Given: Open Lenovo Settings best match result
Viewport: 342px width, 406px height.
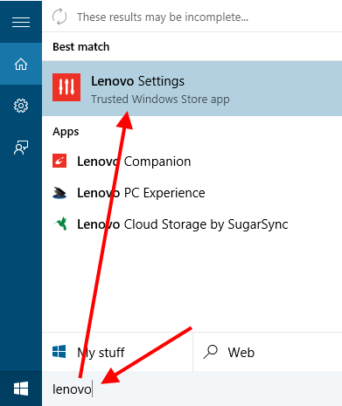Looking at the screenshot, I should [x=192, y=88].
